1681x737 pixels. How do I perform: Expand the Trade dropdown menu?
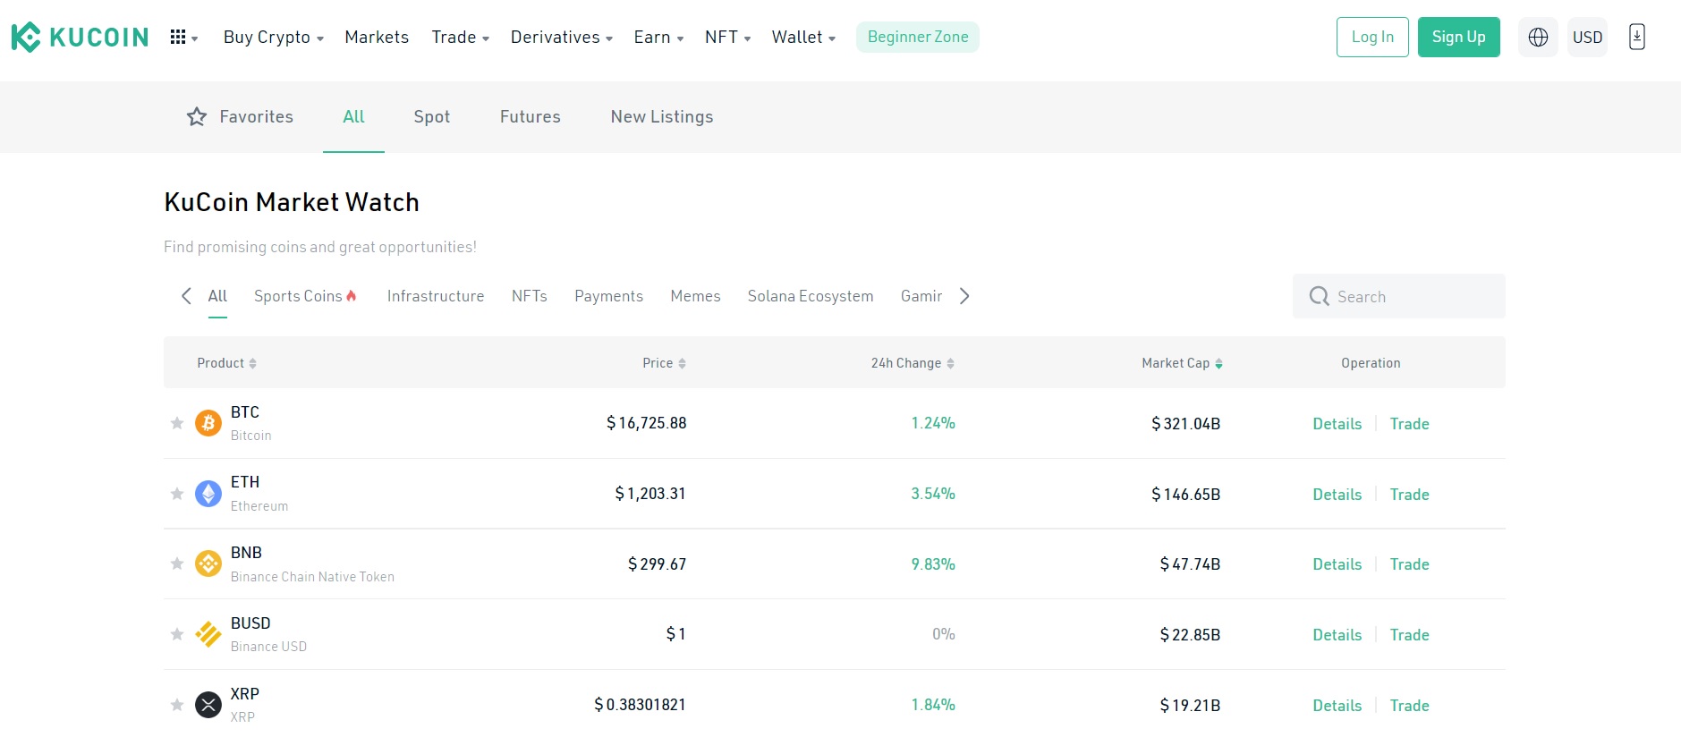(x=460, y=37)
